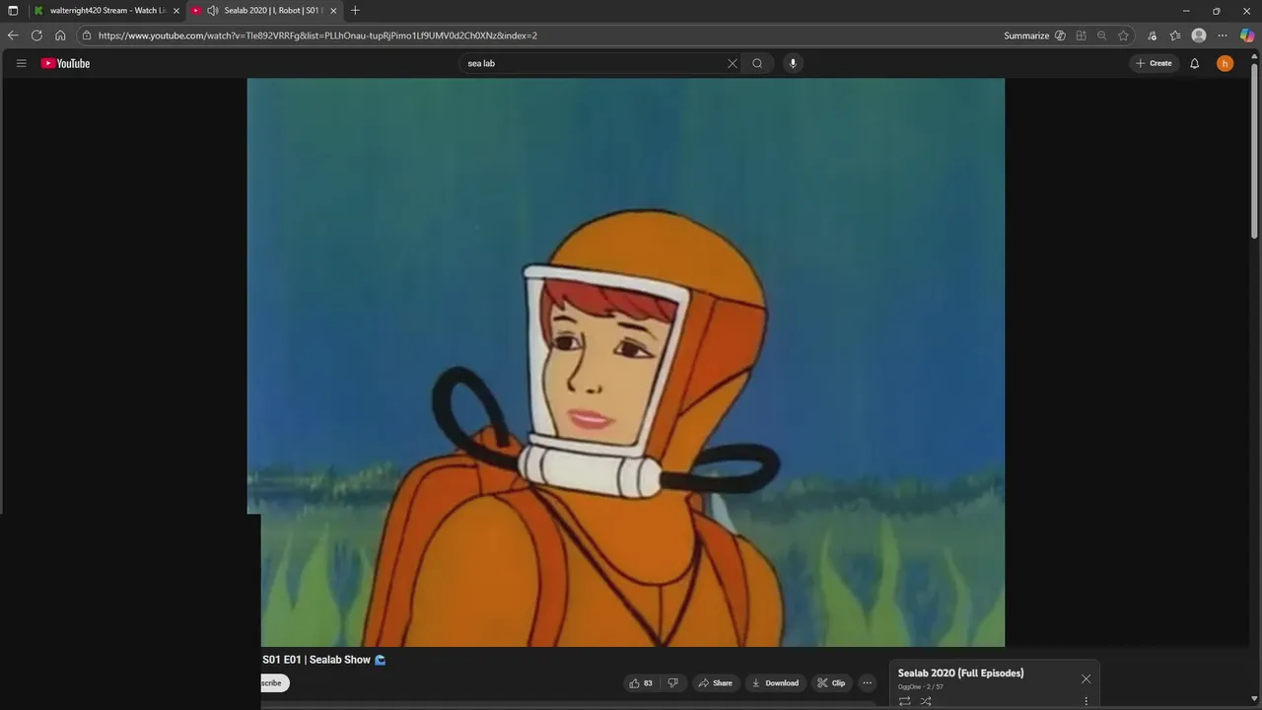Open browser Settings and more menu
The height and width of the screenshot is (710, 1262).
point(1223,35)
